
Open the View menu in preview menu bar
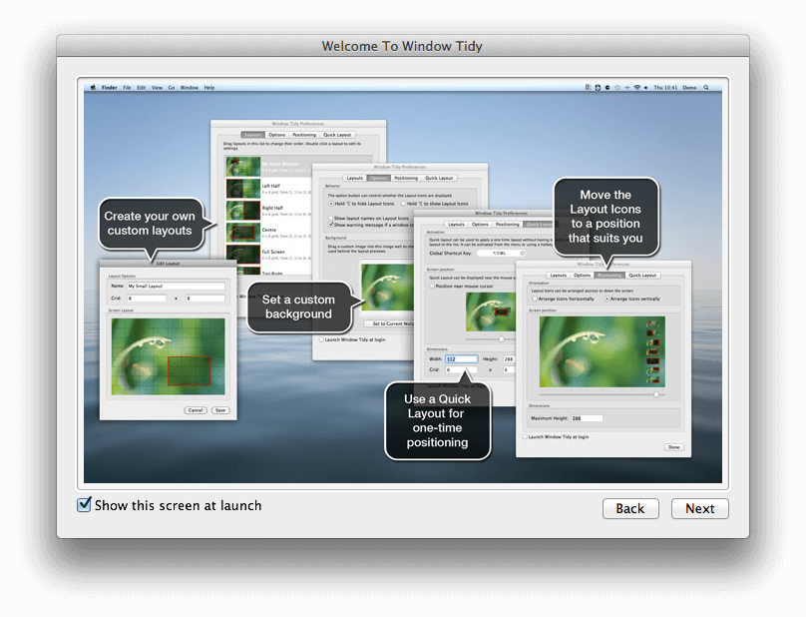click(157, 88)
